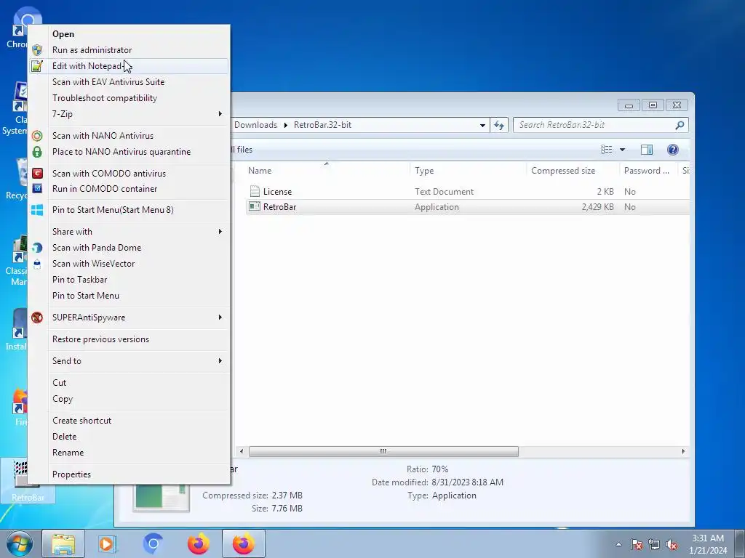Select Open in the context menu
Viewport: 745px width, 558px height.
(63, 34)
